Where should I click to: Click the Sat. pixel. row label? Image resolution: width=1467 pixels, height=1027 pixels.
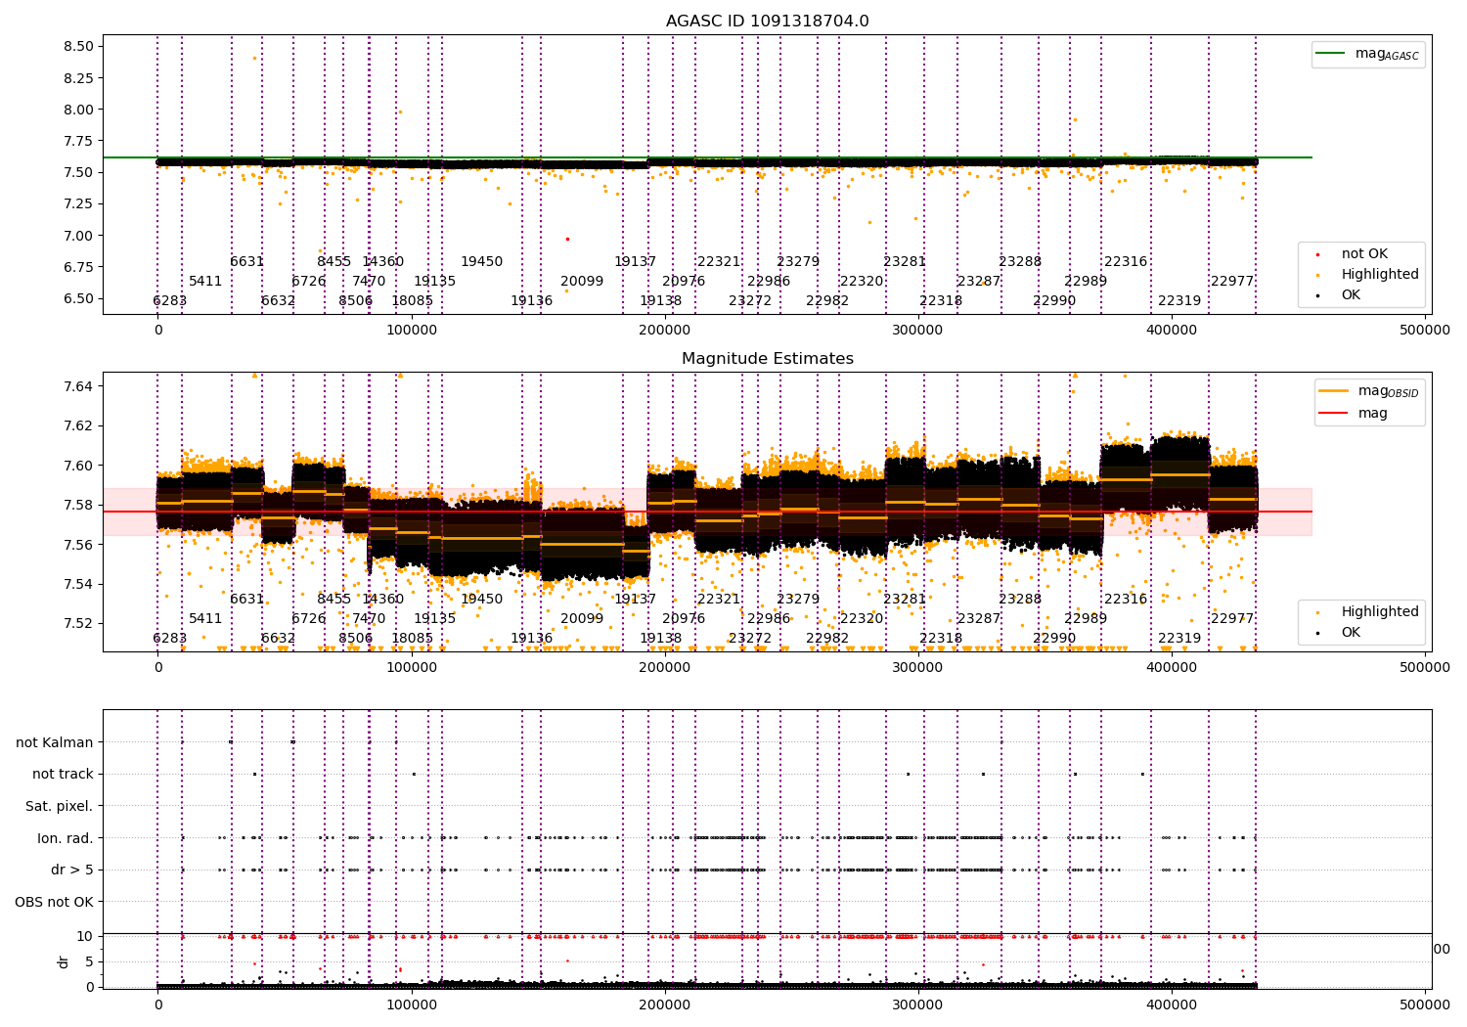click(59, 806)
